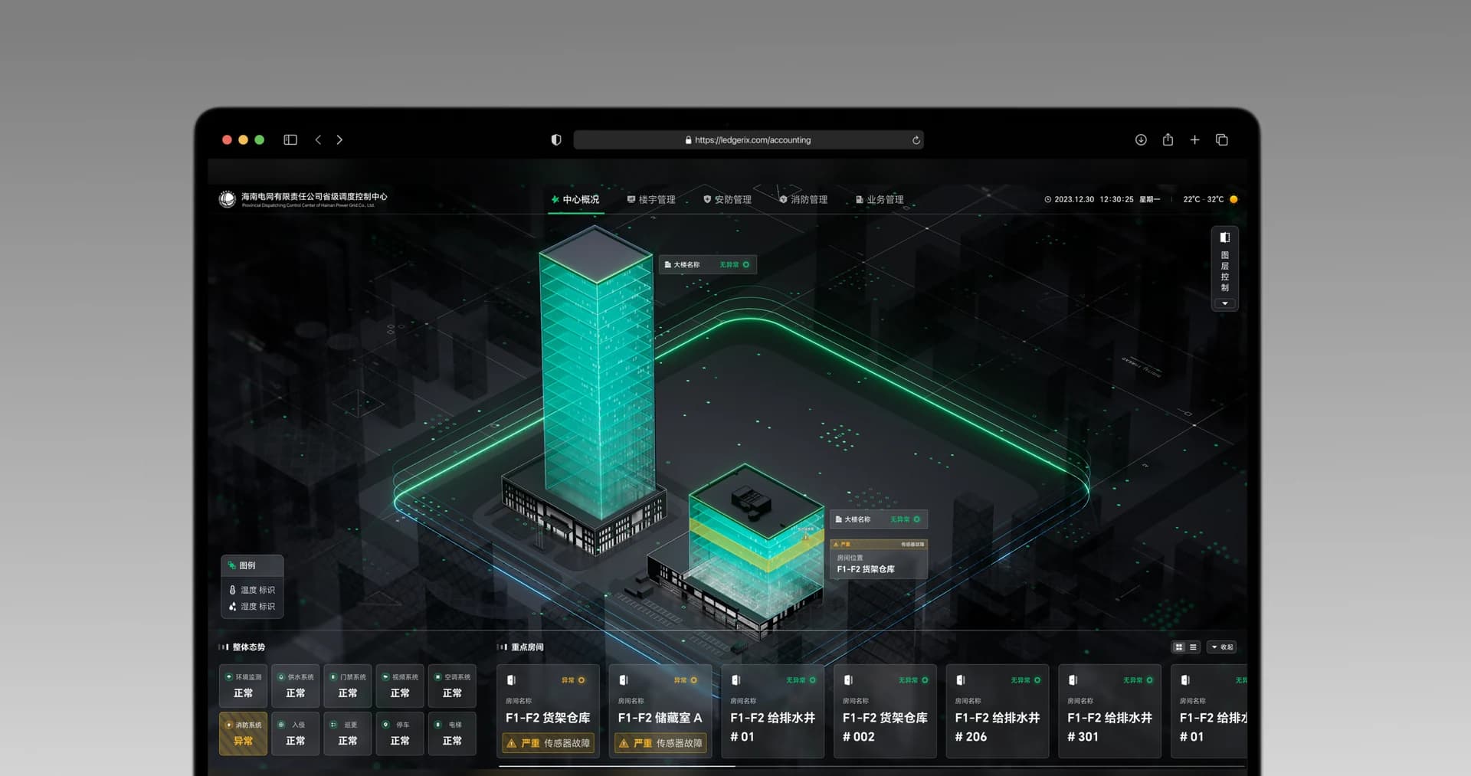Open the F1-F2 储藏室 A room card
Screen dimensions: 1471x776
click(660, 711)
